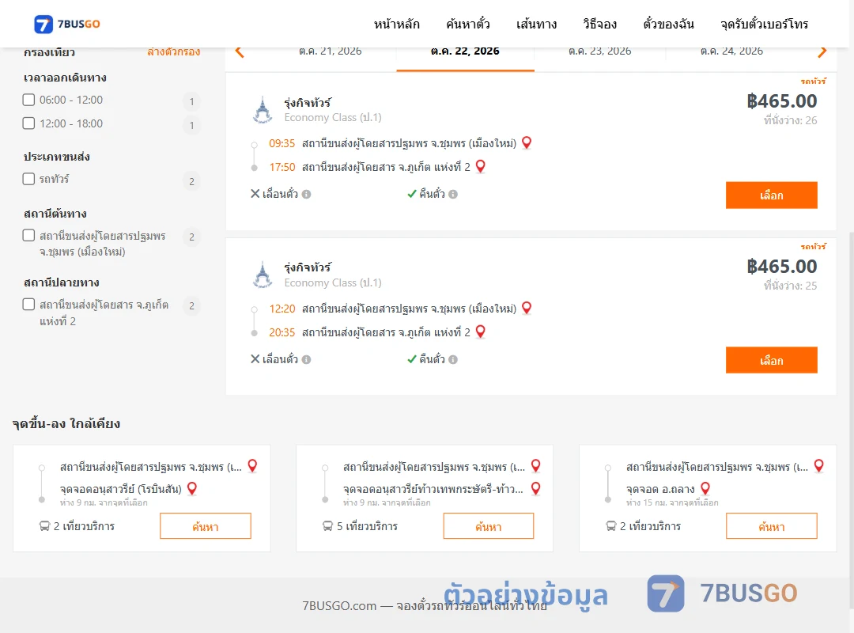Toggle 06:00 - 12:00 departure time filter
854x633 pixels.
coord(29,100)
